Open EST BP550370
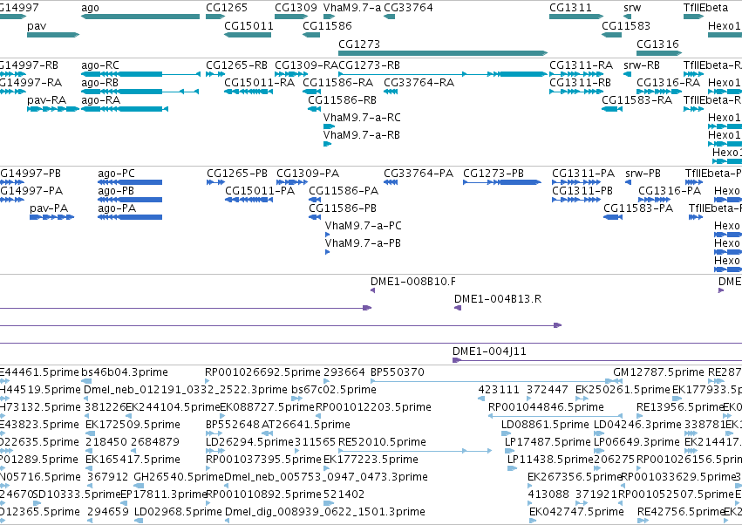The height and width of the screenshot is (525, 742). 398,372
